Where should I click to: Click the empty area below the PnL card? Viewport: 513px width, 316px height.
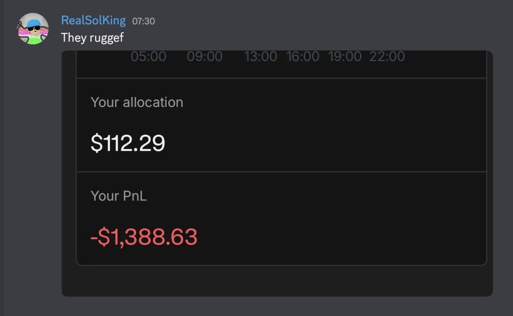277,281
